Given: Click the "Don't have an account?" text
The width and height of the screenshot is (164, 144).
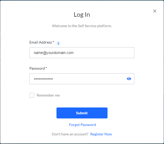Looking at the screenshot, I should 70,134.
